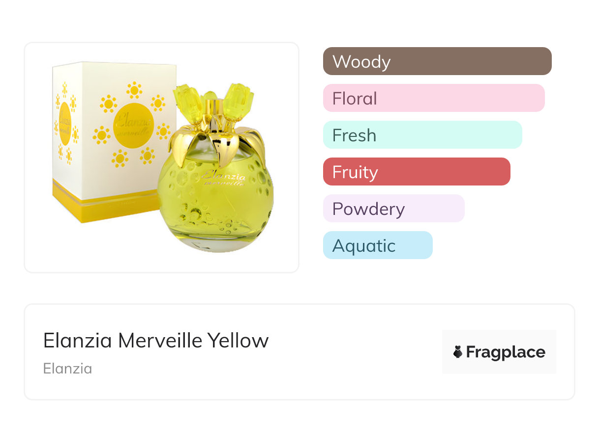Click the yellow circle logo on box

coord(133,124)
